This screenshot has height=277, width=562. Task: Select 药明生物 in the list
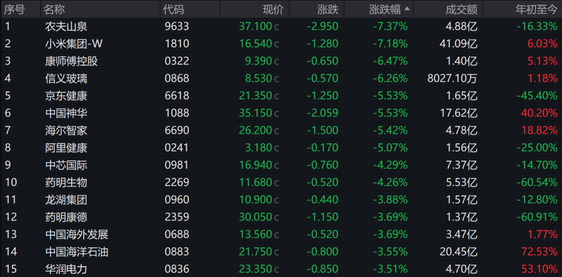coord(66,182)
